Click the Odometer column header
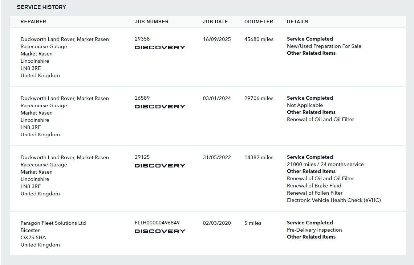 [259, 21]
